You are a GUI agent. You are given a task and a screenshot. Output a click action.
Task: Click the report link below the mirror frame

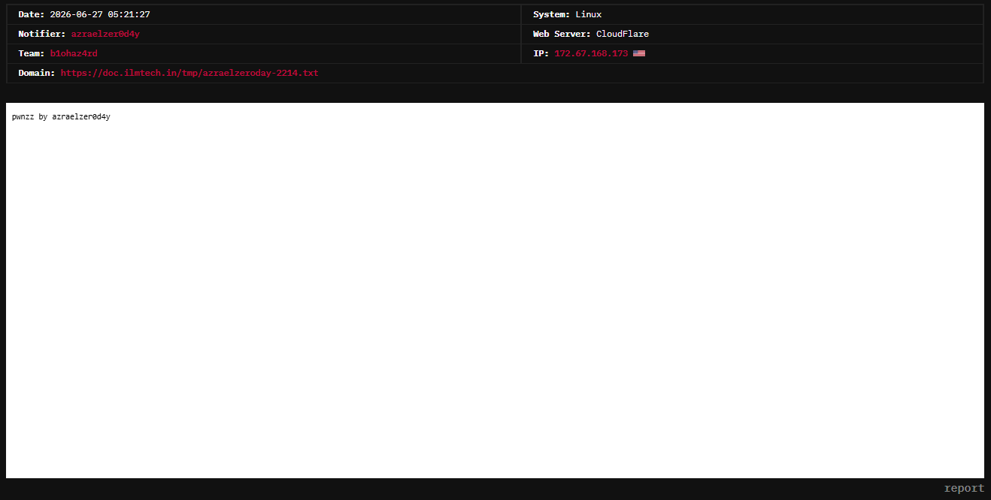(964, 488)
